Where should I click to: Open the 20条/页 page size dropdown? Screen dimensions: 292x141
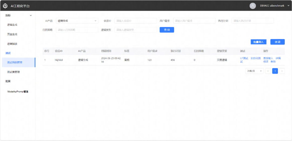tap(254, 71)
